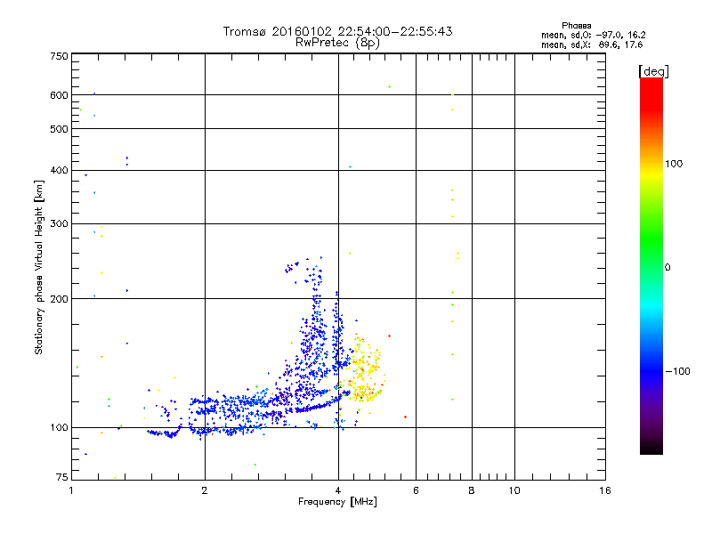712x534 pixels.
Task: Click the height-axis tick label "400"
Action: pyautogui.click(x=59, y=170)
